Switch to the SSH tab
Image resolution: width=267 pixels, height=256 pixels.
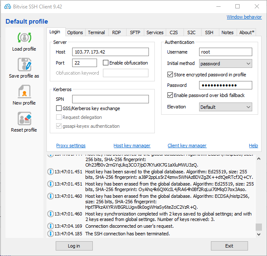[209, 32]
